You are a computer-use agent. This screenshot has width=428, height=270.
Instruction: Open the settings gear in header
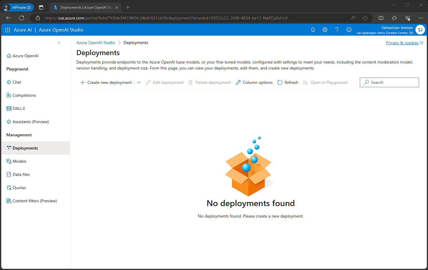[x=325, y=30]
